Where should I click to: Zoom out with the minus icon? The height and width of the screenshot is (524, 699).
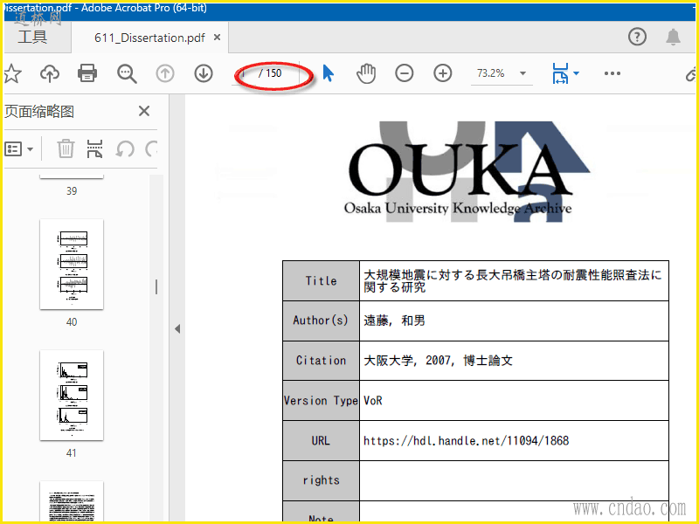tap(405, 73)
